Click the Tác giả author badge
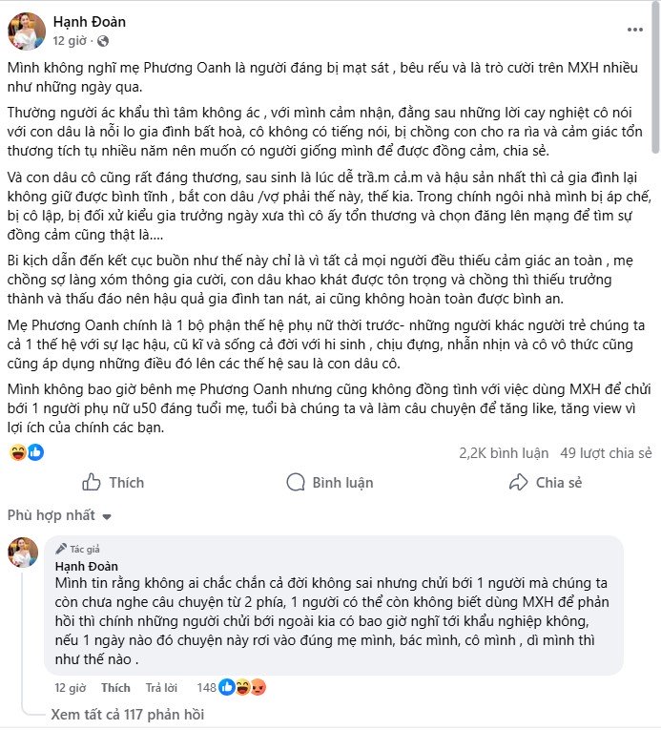This screenshot has width=661, height=730. 81,550
